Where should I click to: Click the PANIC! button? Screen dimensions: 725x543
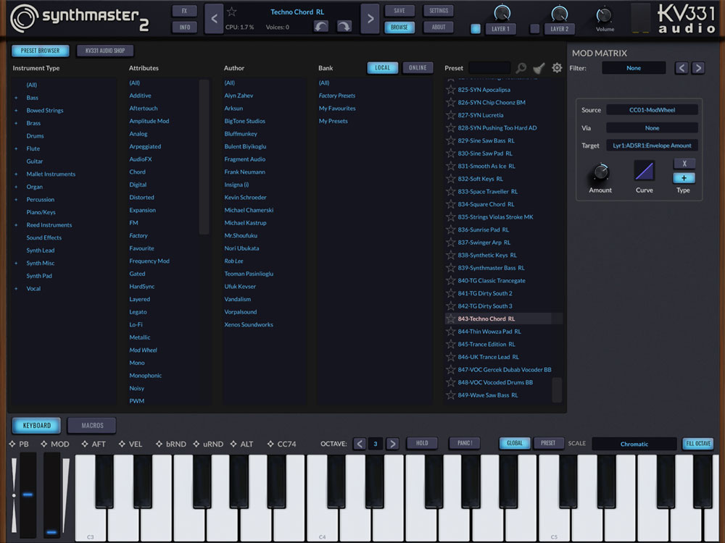[465, 443]
